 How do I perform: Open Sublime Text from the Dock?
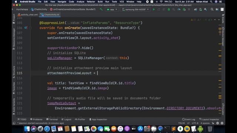tap(174, 129)
